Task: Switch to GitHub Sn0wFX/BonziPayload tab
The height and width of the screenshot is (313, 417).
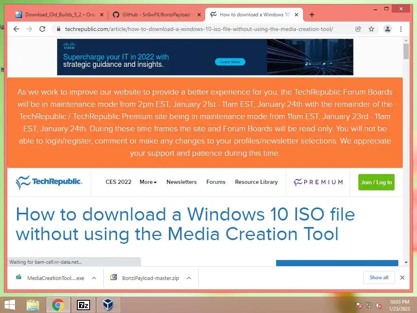Action: point(156,15)
